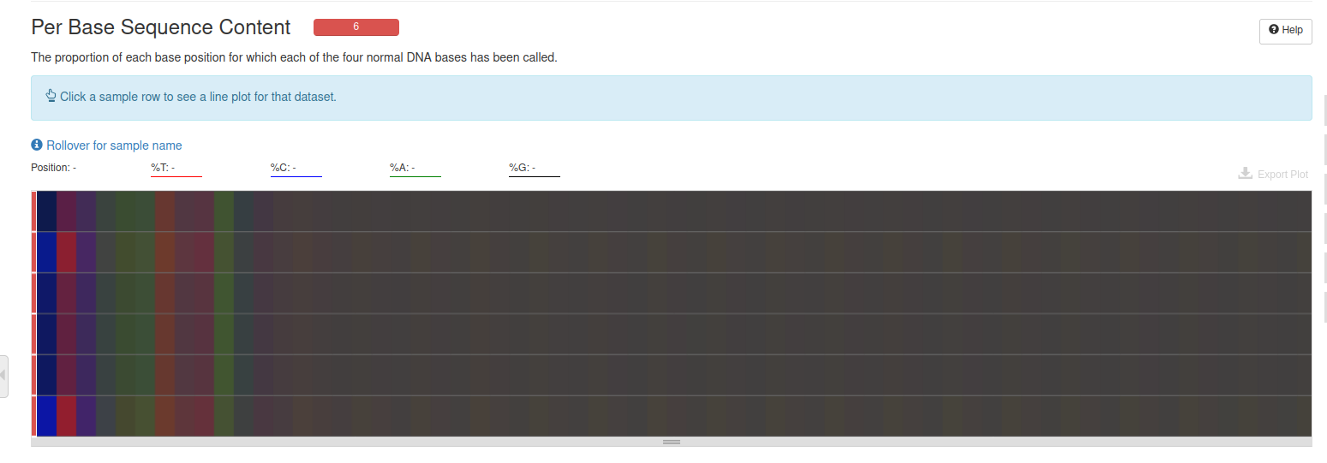The height and width of the screenshot is (463, 1327).
Task: Click the %T legend label
Action: click(x=163, y=168)
